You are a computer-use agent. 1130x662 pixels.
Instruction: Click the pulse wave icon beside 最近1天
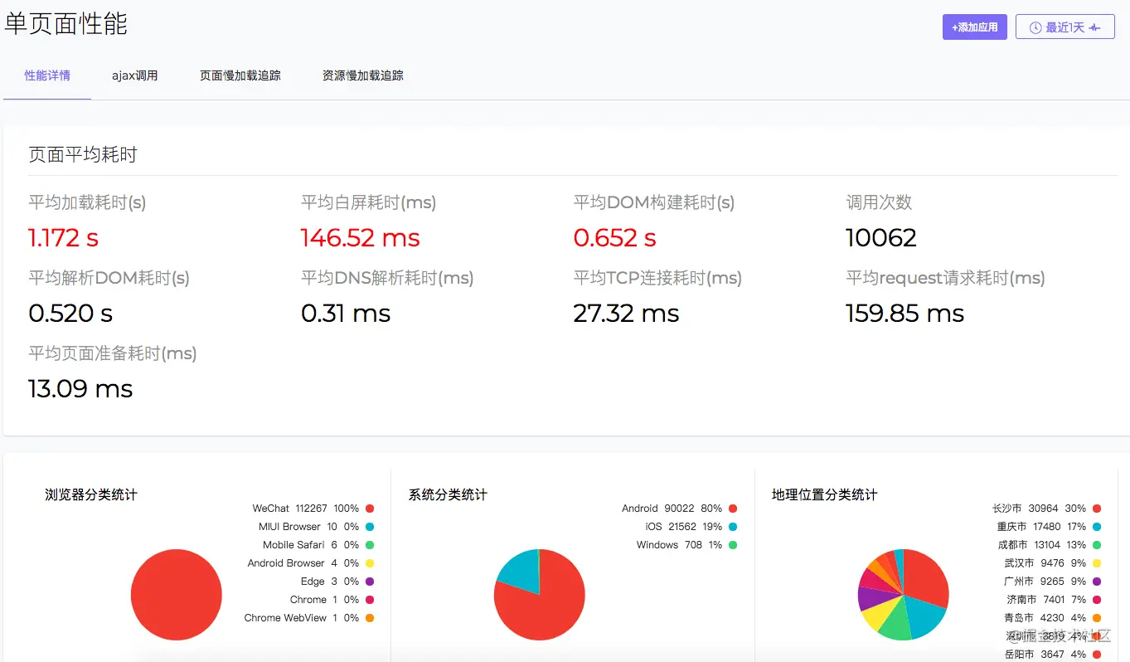tap(1095, 27)
